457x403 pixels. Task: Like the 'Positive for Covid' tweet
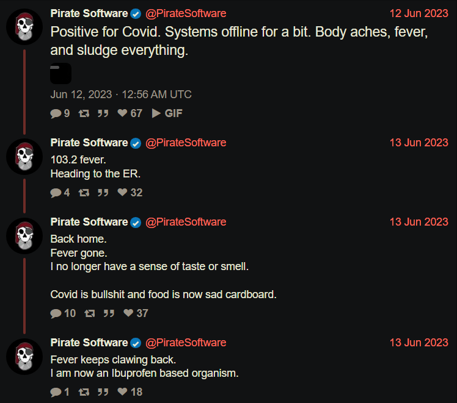130,113
